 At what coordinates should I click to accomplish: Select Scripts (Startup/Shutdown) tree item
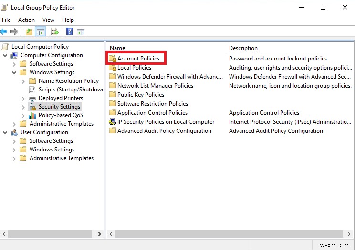pyautogui.click(x=71, y=90)
